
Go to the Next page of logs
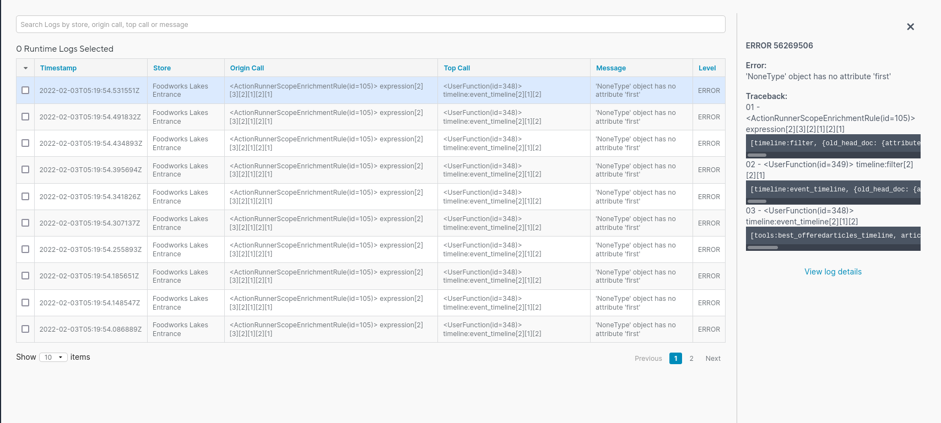pos(713,359)
